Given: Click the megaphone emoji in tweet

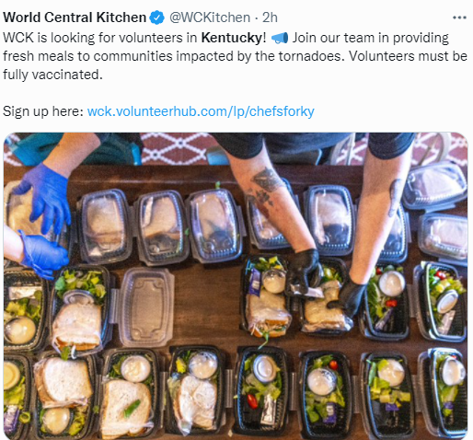Looking at the screenshot, I should pos(280,39).
